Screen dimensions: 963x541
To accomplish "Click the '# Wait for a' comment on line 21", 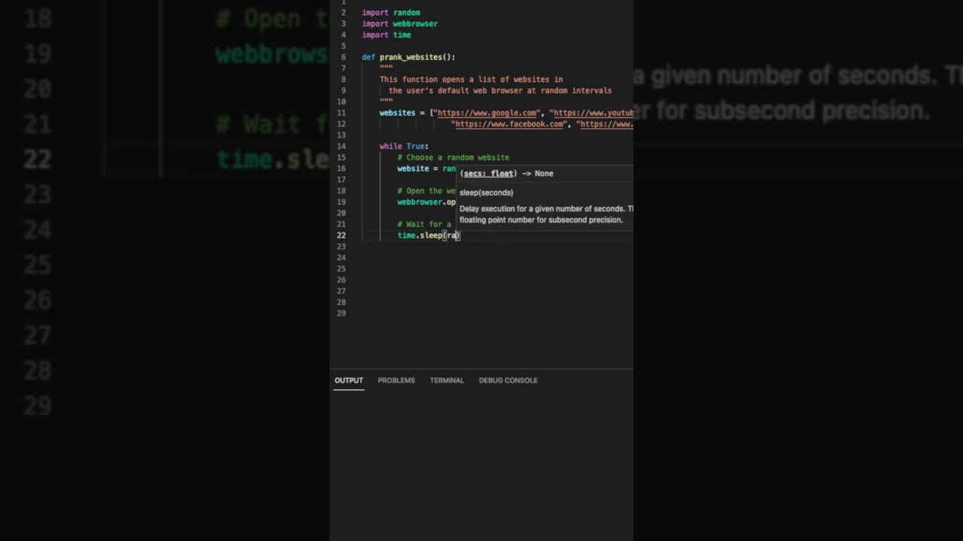I will coord(424,224).
